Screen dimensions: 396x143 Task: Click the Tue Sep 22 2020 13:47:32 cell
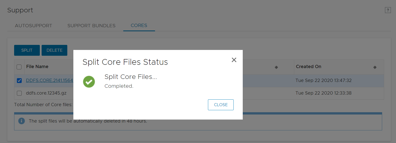(x=323, y=80)
